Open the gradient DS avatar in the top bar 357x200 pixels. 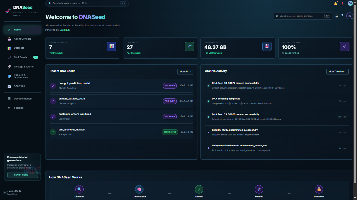(x=350, y=3)
